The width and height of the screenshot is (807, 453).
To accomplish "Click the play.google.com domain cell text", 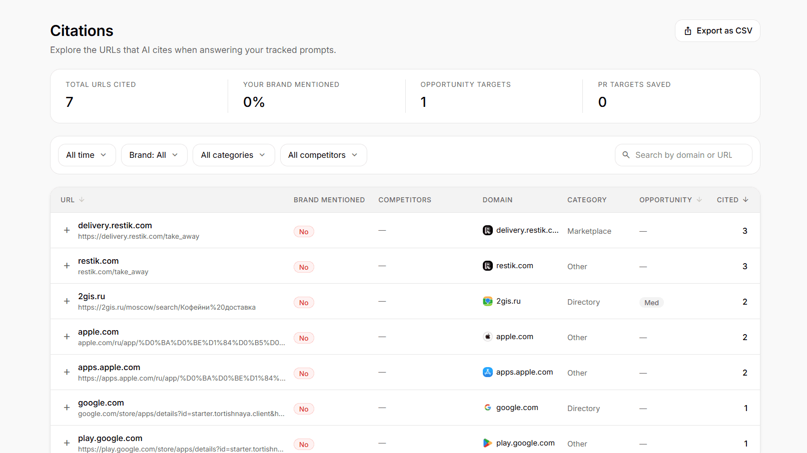I will (525, 443).
